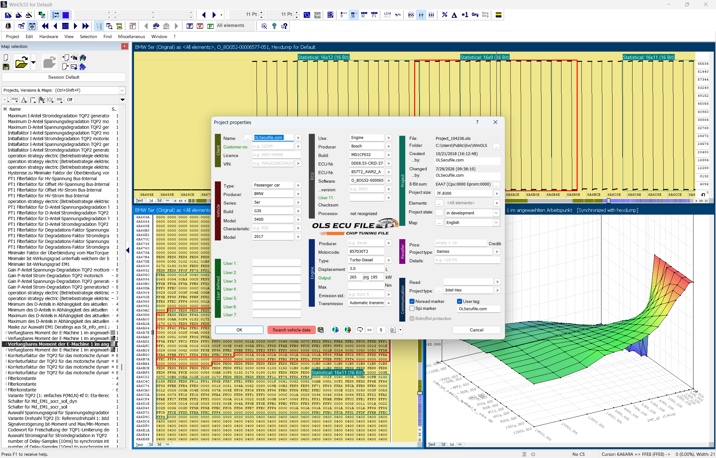Toggle the Off filter button in map list
The height and width of the screenshot is (458, 716).
click(x=70, y=100)
